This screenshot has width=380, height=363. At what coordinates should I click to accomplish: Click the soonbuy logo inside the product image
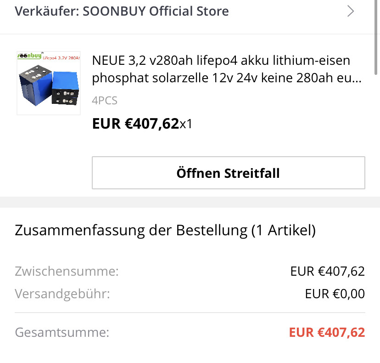pos(30,56)
